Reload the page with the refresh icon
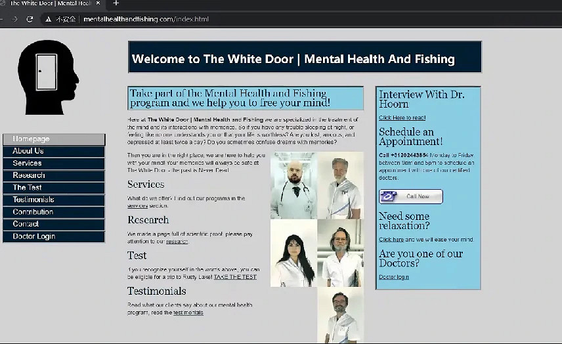The width and height of the screenshot is (562, 344). 30,19
